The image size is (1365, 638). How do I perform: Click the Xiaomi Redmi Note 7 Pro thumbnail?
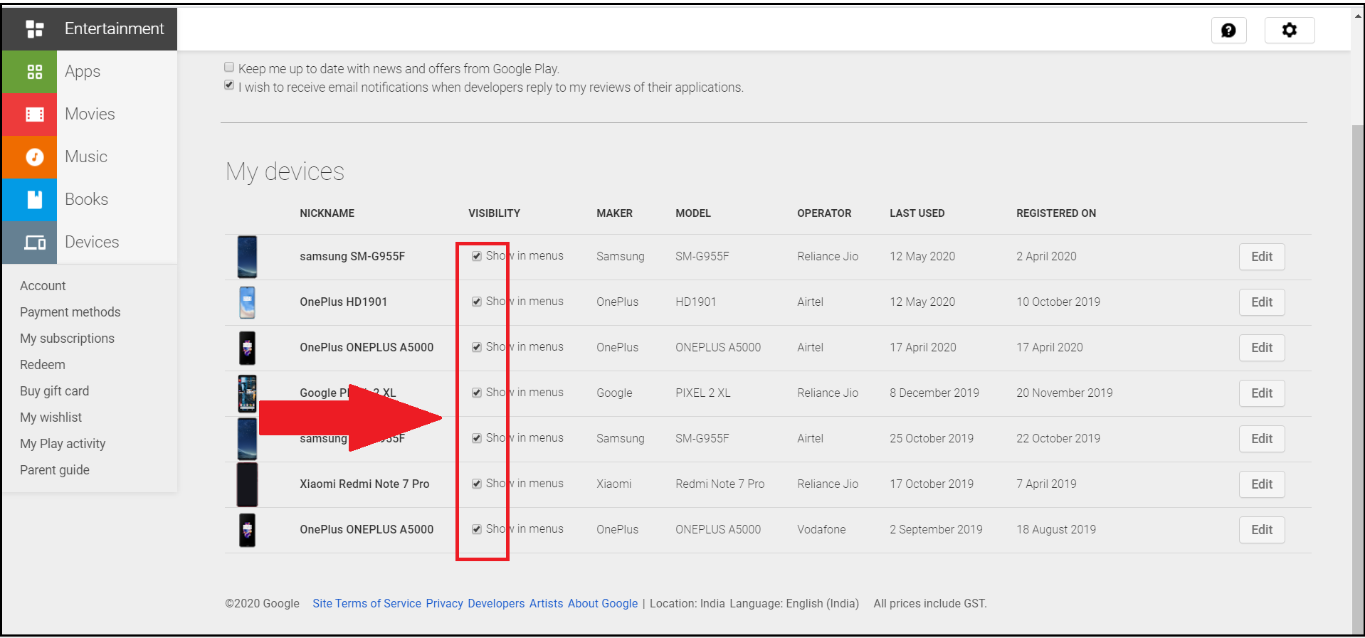pyautogui.click(x=247, y=484)
